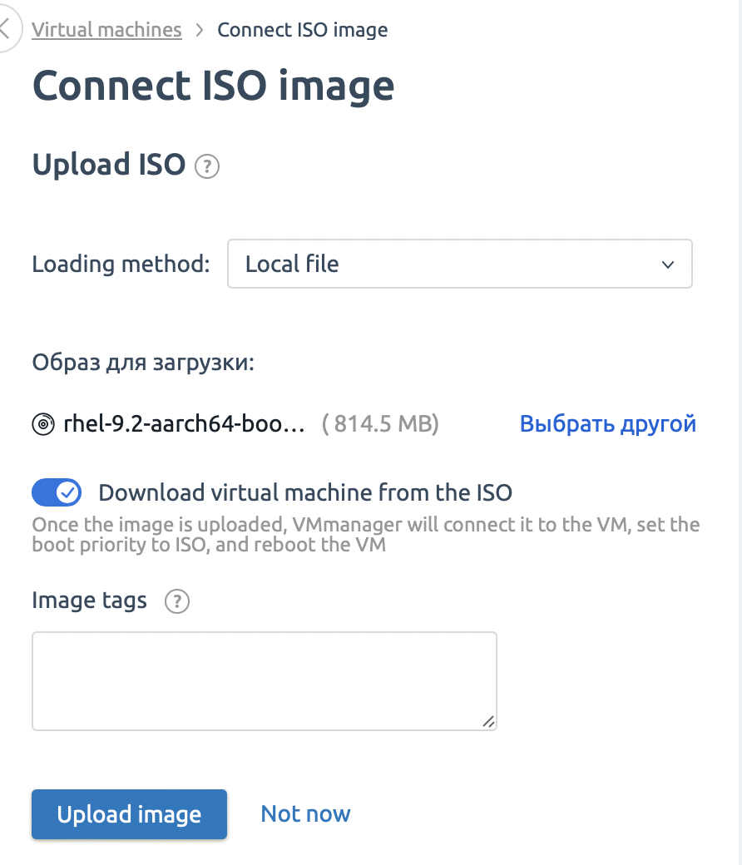
Task: Focus the Image tags text area
Action: tap(265, 681)
